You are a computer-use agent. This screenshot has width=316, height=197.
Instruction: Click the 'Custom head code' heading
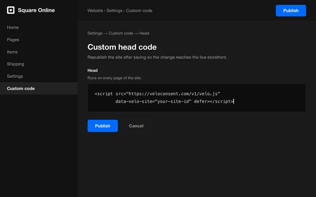[122, 47]
